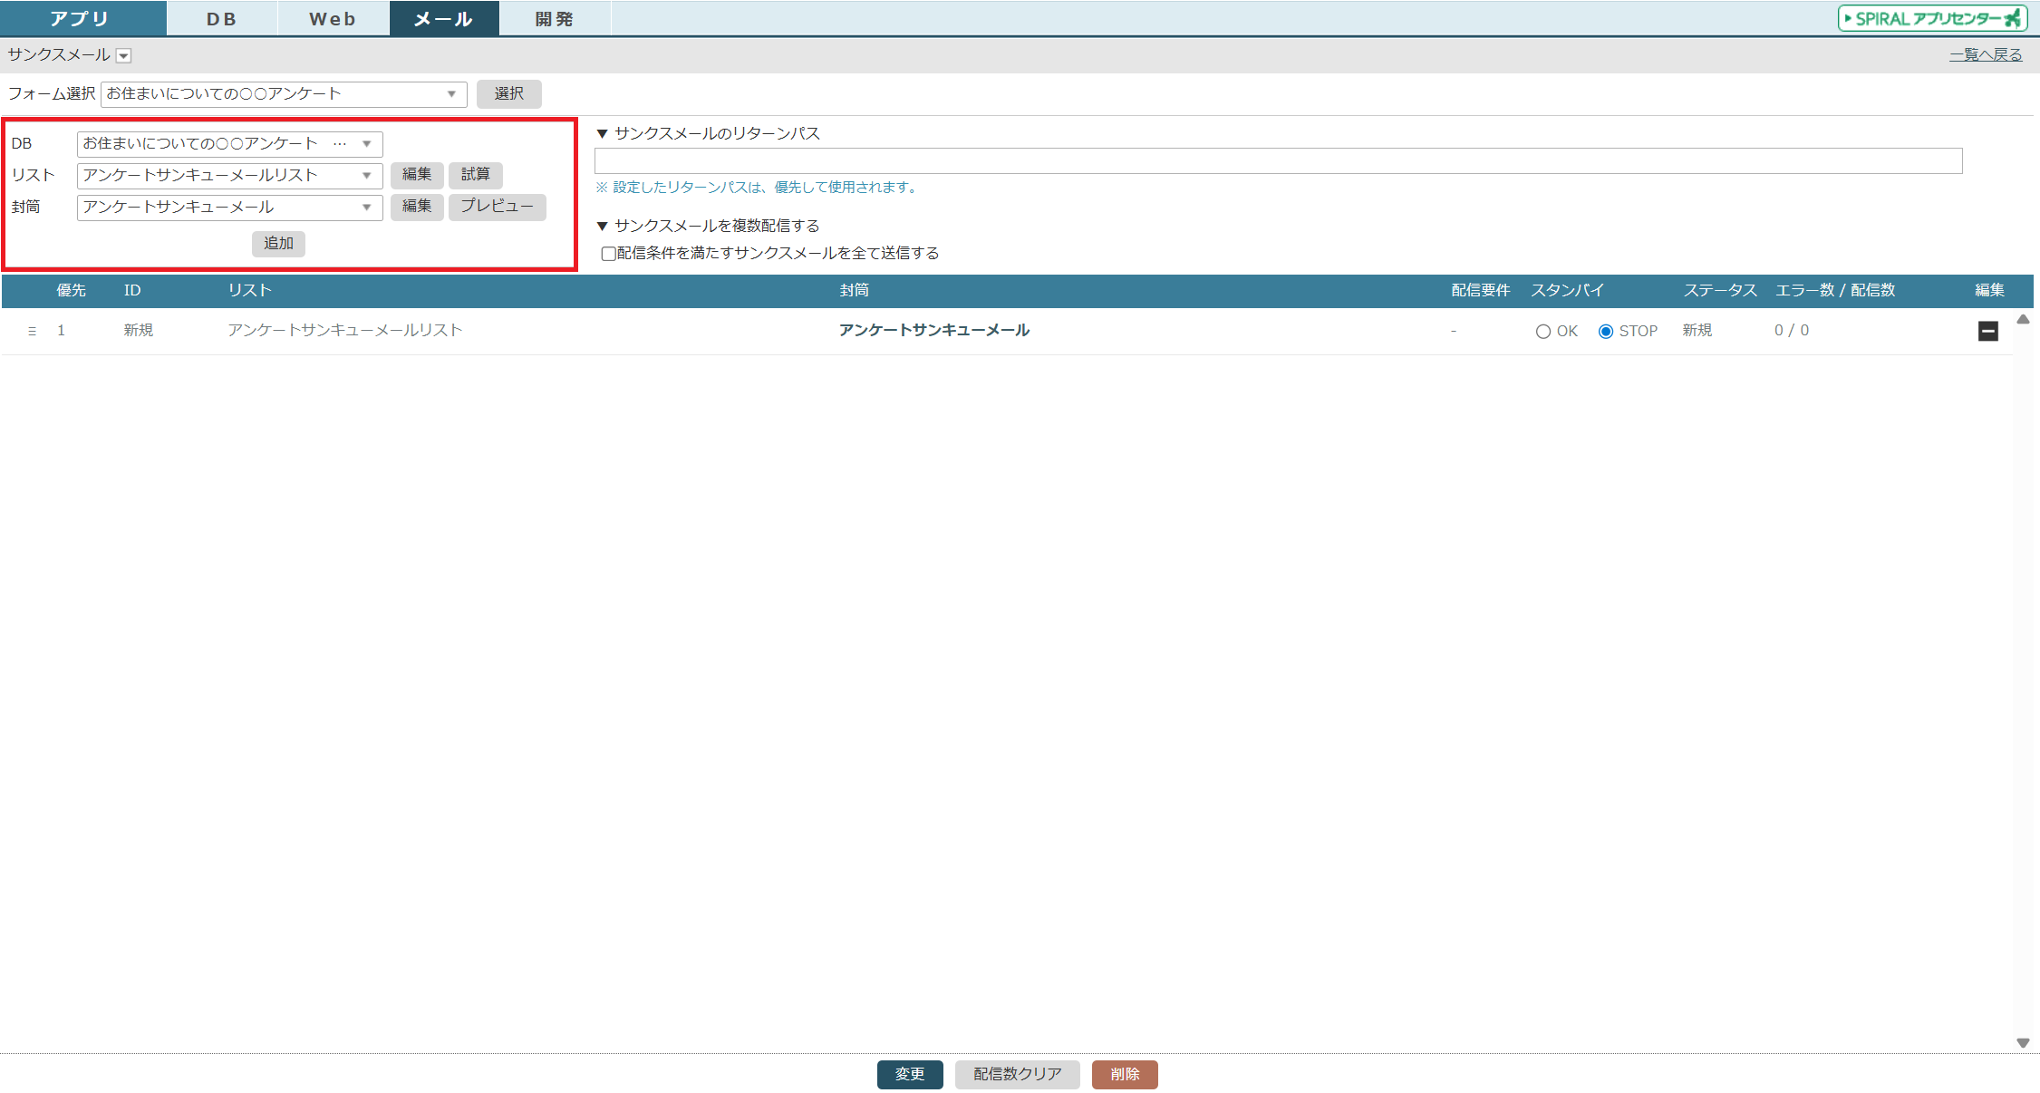Collapse サンクスメールを複数配信する section triangle
The height and width of the screenshot is (1093, 2040).
pyautogui.click(x=602, y=226)
